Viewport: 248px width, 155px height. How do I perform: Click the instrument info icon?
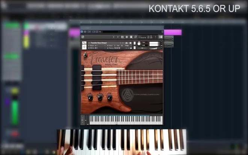[130, 43]
